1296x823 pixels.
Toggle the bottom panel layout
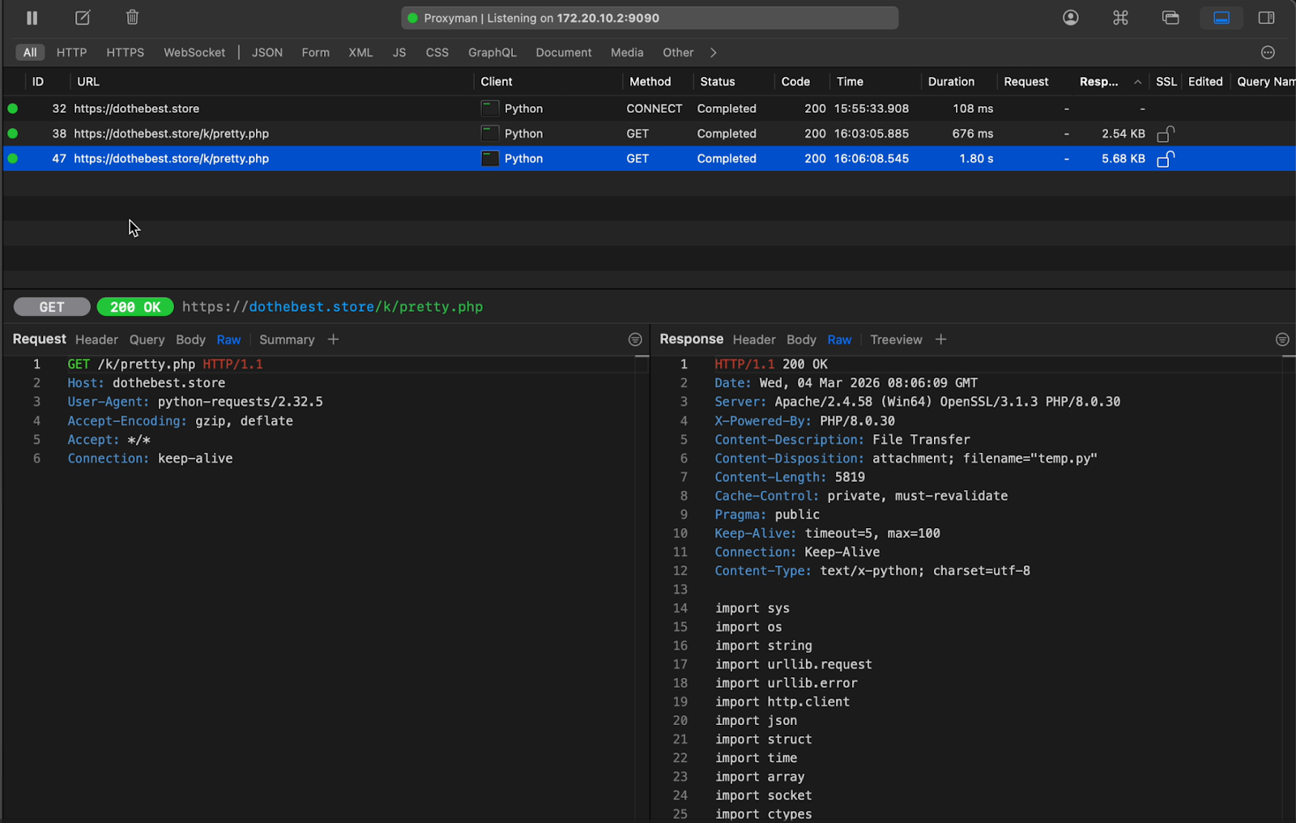(x=1221, y=18)
